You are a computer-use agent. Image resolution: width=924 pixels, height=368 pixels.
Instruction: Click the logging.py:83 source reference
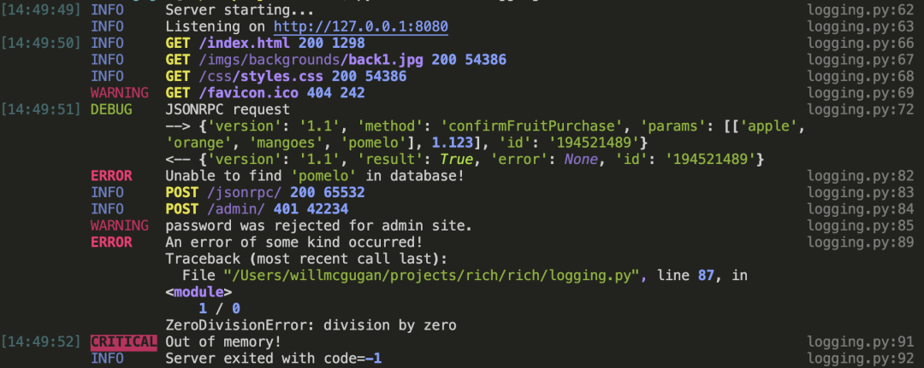pyautogui.click(x=860, y=192)
